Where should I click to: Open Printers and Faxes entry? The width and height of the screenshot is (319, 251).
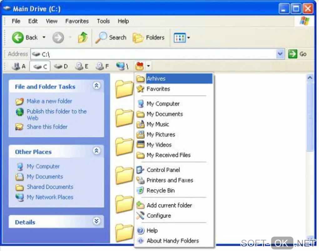tap(174, 180)
